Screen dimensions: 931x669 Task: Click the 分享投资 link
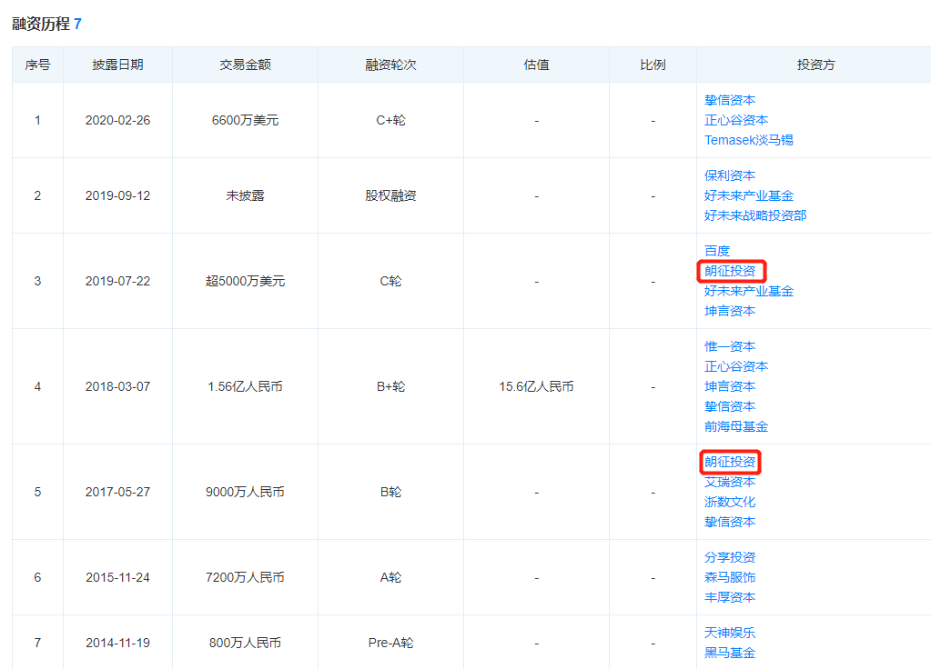(730, 557)
